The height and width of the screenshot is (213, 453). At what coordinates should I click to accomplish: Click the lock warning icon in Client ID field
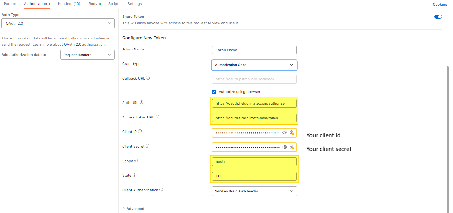coord(292,133)
